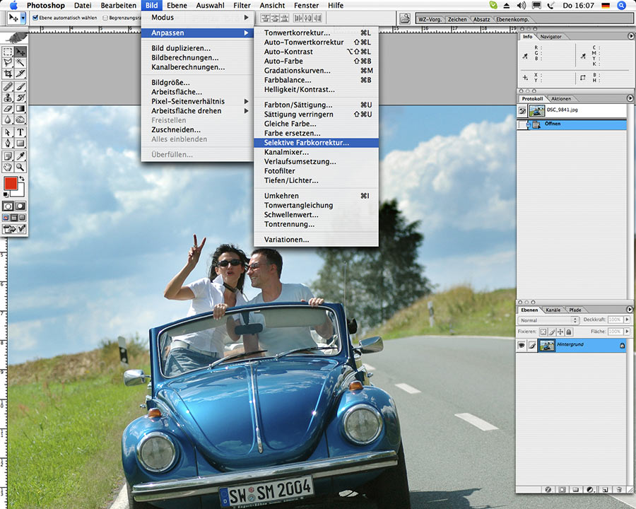Select the Type tool
Viewport: 636px width, 509px height.
pos(20,131)
